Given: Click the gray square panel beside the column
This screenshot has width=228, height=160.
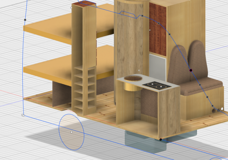Looking at the screenshot, I should coord(157,67).
